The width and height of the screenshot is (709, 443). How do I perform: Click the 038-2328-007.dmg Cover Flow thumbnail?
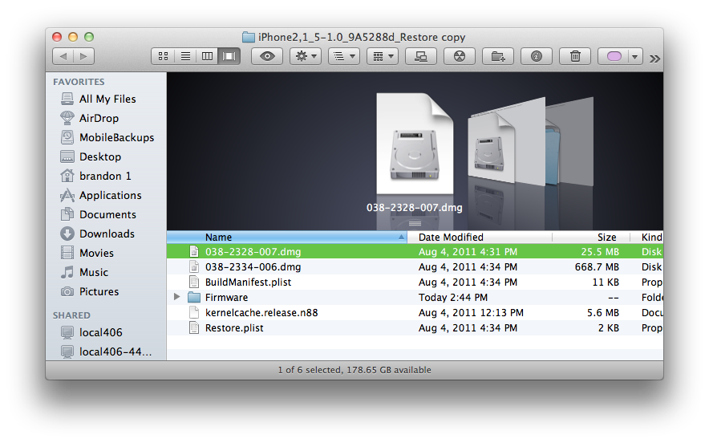click(x=415, y=143)
